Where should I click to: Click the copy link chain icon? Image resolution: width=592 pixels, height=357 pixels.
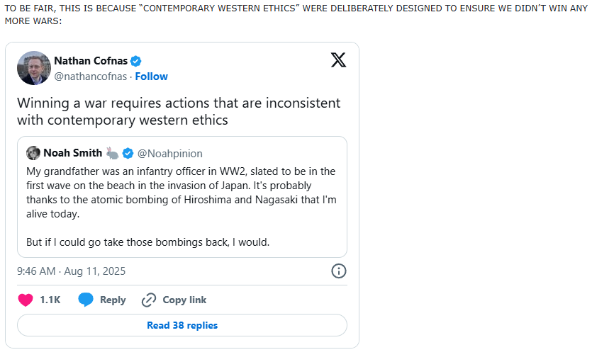tap(148, 300)
